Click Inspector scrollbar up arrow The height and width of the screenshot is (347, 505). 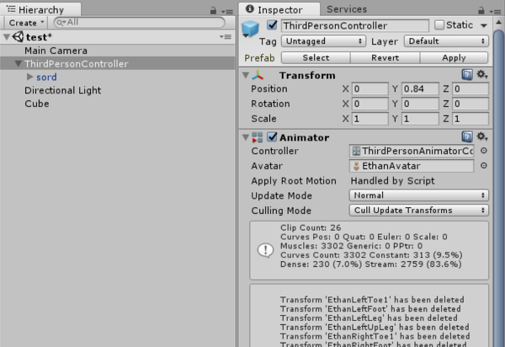coord(498,23)
